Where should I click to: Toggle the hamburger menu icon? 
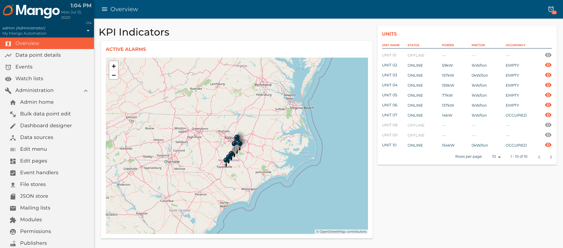point(104,9)
